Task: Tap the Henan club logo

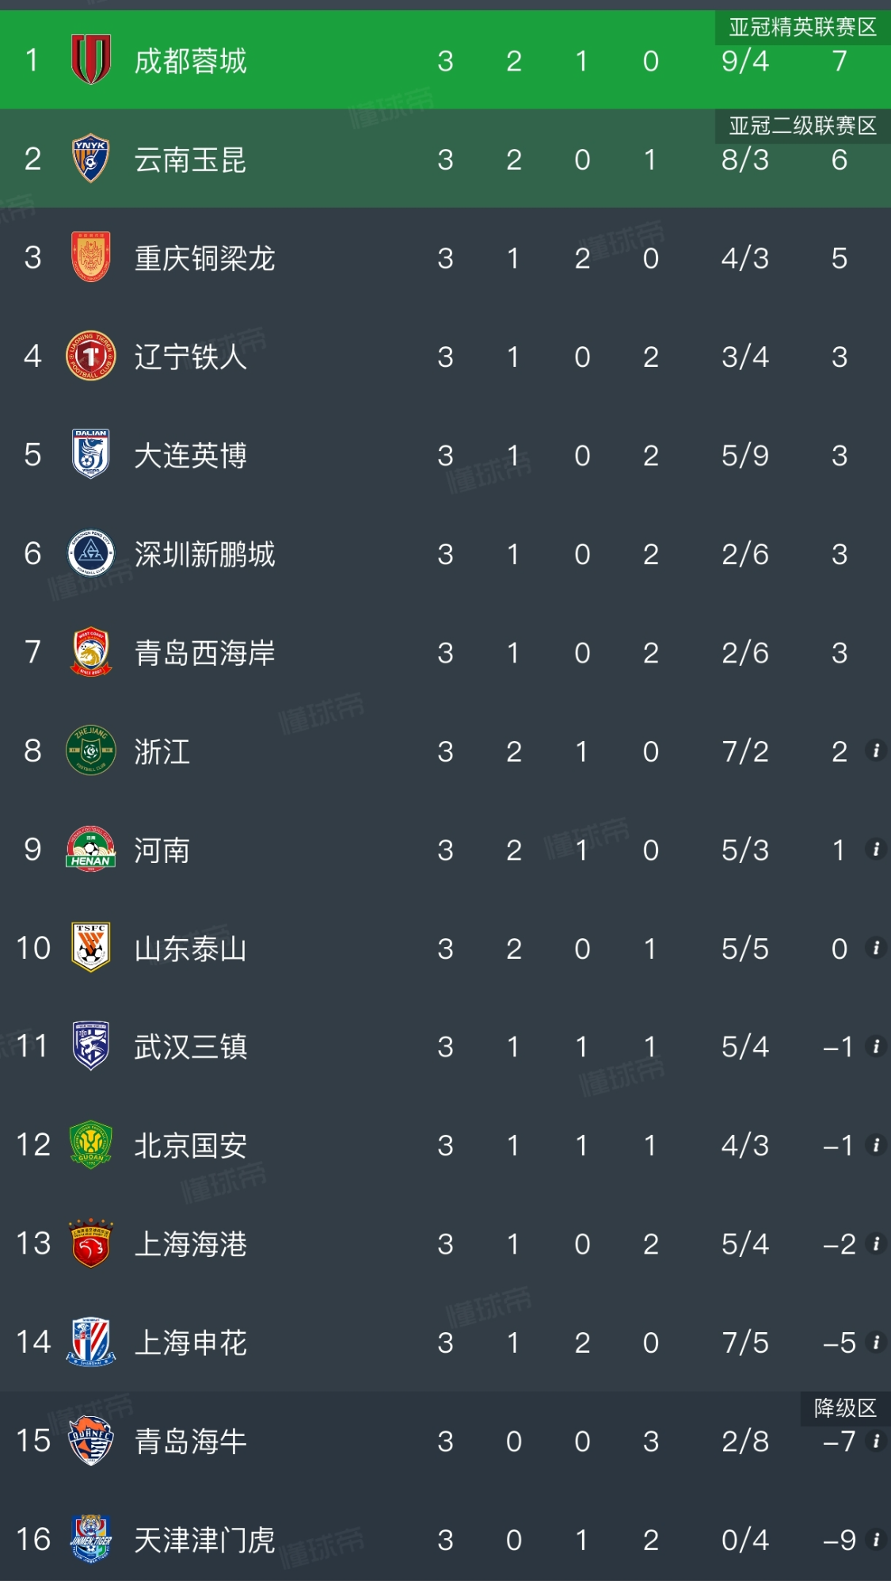Action: pyautogui.click(x=90, y=850)
